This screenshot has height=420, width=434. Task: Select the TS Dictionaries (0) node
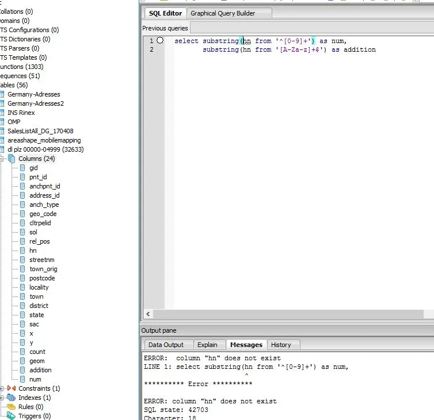click(25, 39)
